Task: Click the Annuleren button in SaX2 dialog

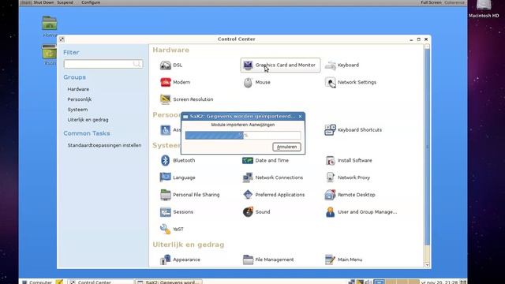Action: [286, 147]
